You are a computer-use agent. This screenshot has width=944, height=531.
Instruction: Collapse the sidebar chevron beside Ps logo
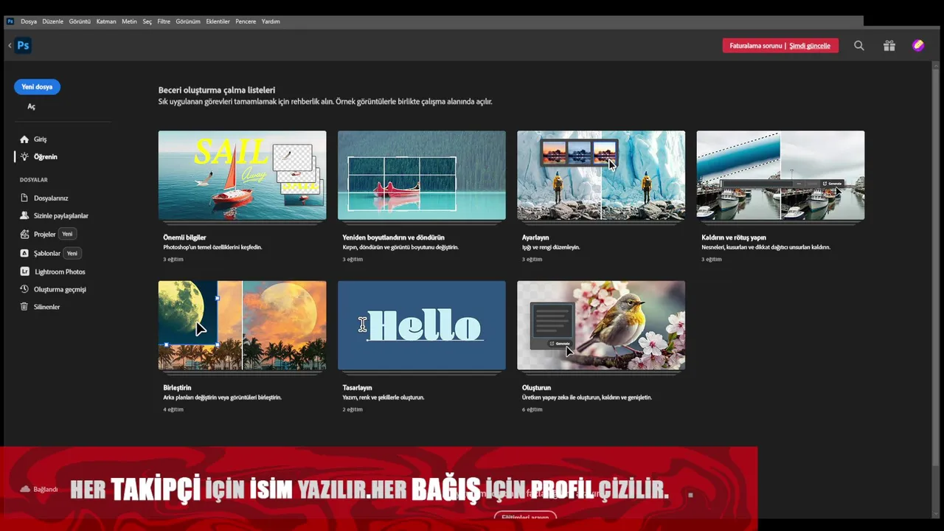(10, 46)
